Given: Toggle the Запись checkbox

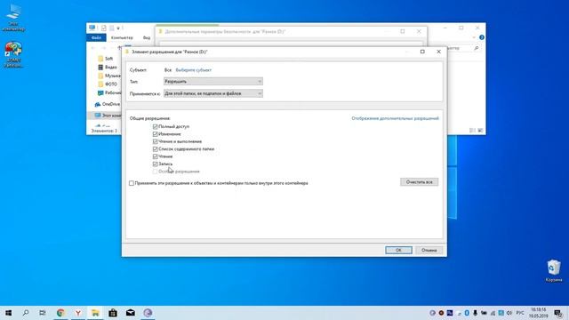Looking at the screenshot, I should 156,164.
